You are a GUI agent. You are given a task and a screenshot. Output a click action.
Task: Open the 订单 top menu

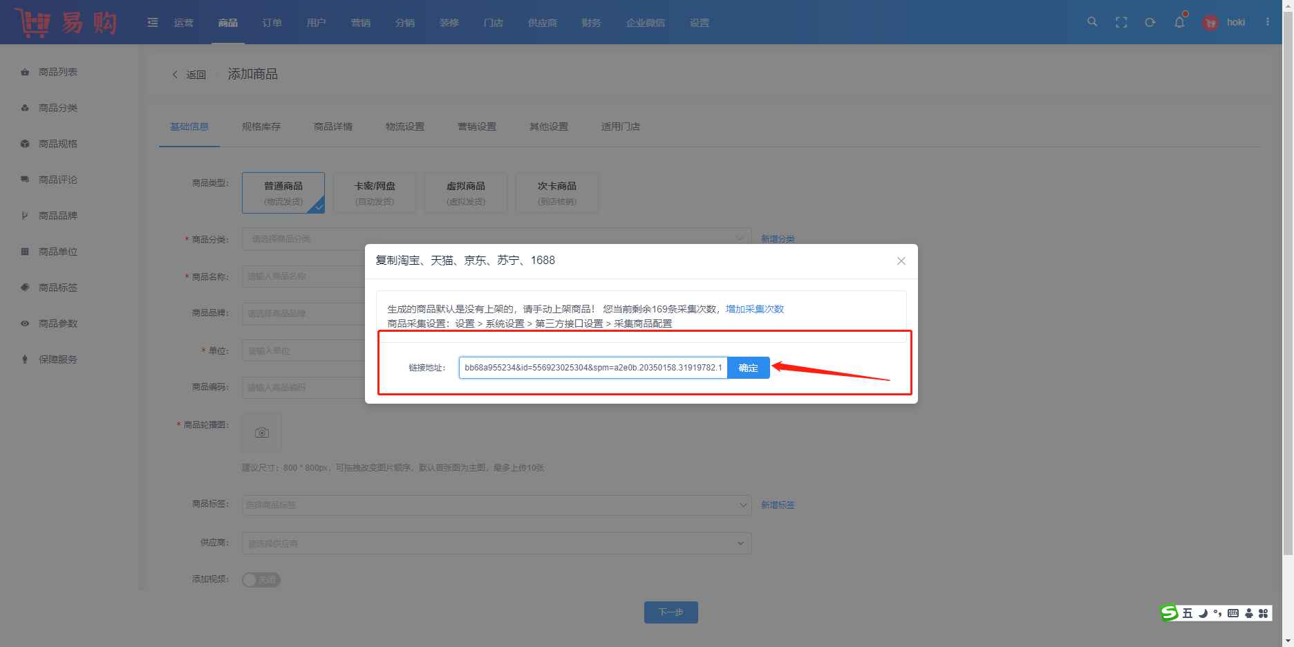click(x=272, y=23)
